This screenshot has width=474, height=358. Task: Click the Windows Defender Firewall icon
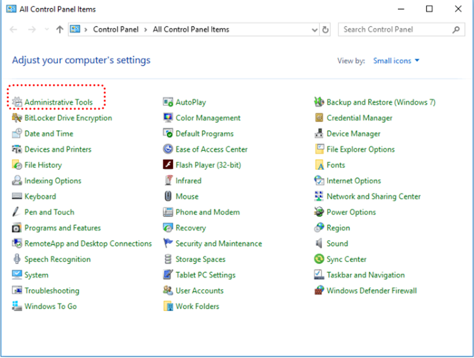(319, 291)
